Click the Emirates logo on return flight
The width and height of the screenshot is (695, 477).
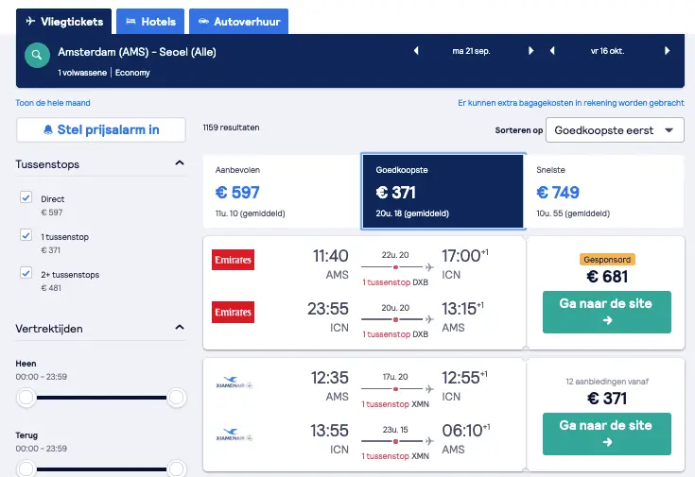(x=234, y=313)
